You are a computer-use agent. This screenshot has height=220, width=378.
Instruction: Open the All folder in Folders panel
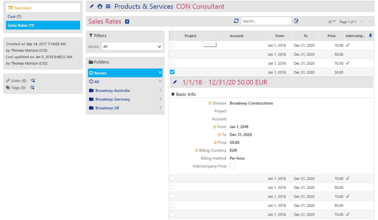point(96,81)
